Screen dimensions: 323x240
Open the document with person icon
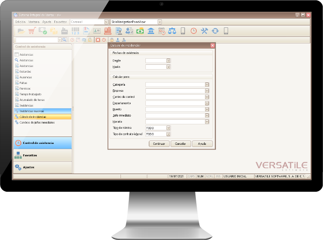pos(119,31)
